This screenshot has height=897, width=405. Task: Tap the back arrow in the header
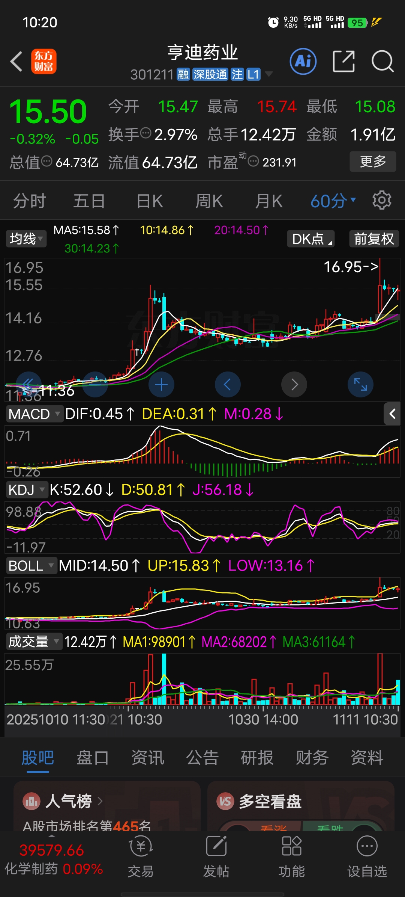pos(16,62)
